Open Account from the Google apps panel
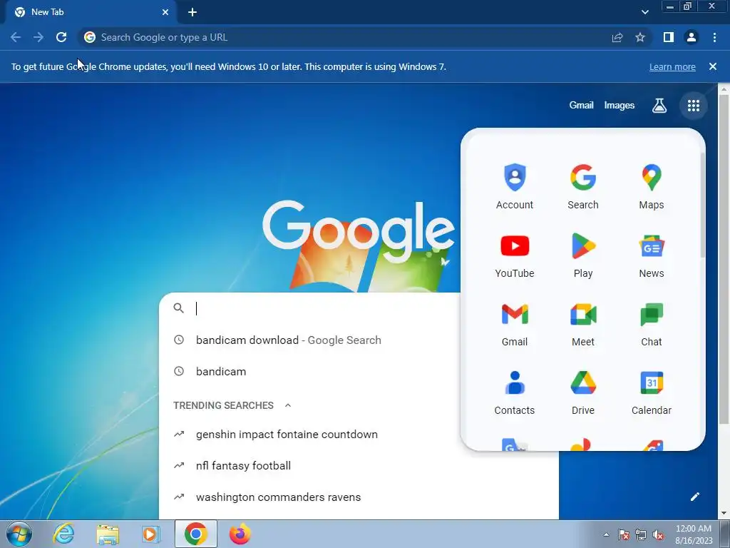 515,186
